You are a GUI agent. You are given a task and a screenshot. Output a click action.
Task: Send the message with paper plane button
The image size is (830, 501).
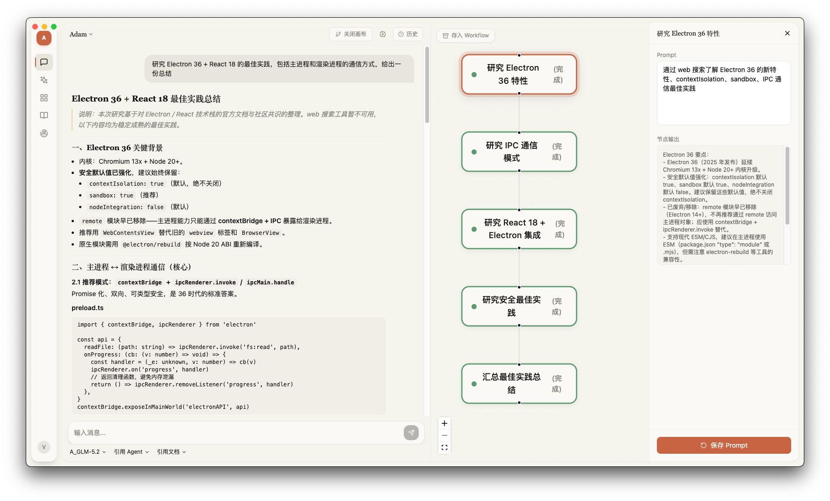click(411, 433)
